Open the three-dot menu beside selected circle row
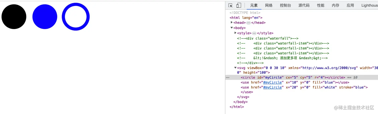 (227, 78)
